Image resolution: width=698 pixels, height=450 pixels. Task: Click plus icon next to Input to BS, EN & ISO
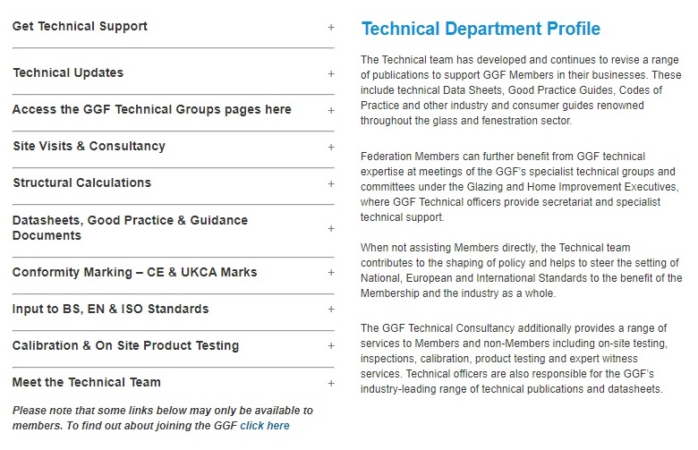click(331, 310)
